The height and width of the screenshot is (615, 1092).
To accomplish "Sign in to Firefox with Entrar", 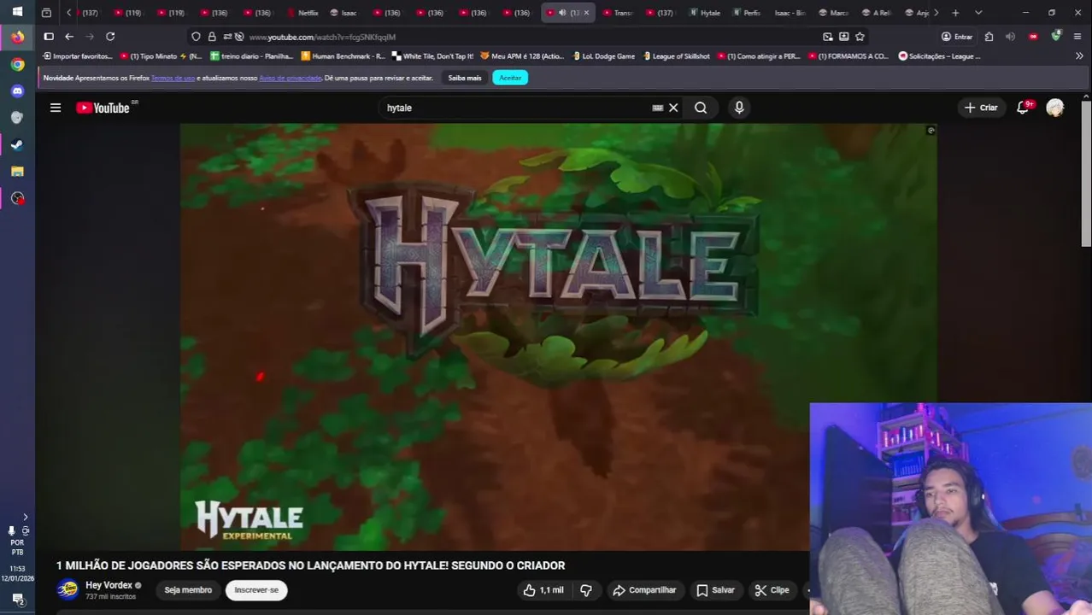I will pyautogui.click(x=957, y=37).
